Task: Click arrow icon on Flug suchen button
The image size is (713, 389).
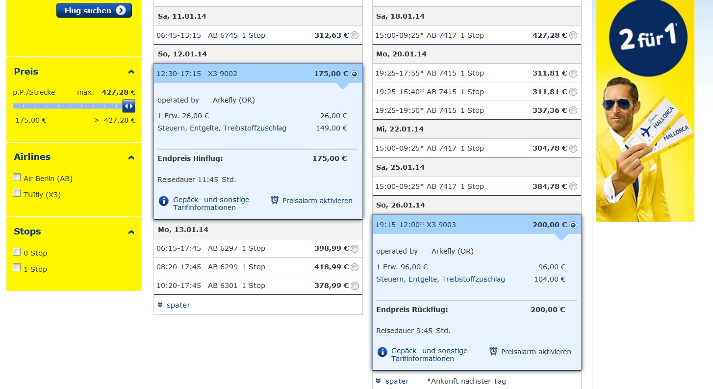Action: pos(121,10)
